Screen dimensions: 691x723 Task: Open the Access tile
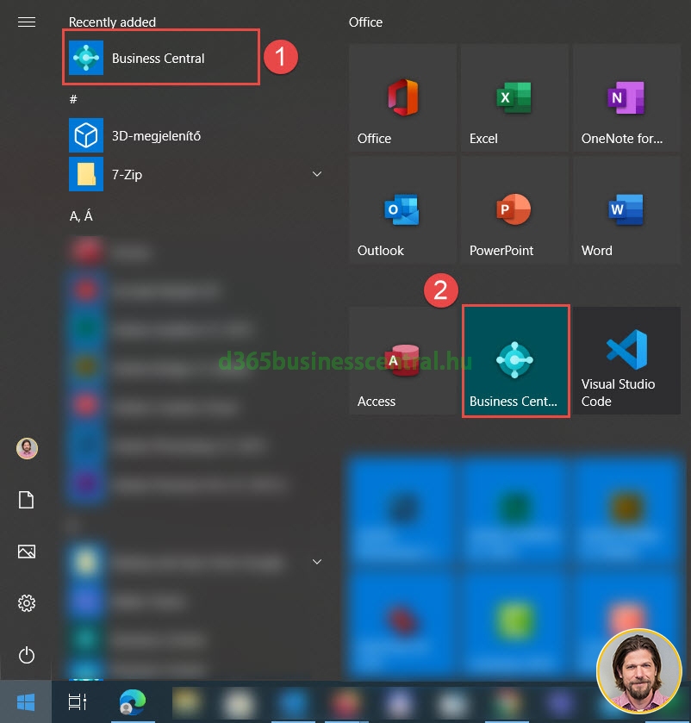coord(402,361)
